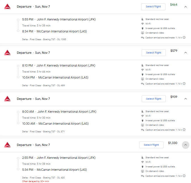Click the recliner seat icon for DL 430
The image size is (191, 183).
pos(142,157)
